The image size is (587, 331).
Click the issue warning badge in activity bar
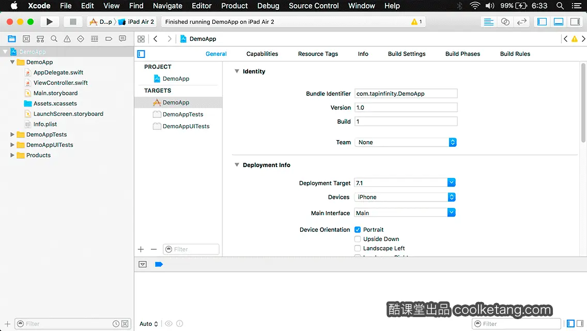click(x=416, y=22)
